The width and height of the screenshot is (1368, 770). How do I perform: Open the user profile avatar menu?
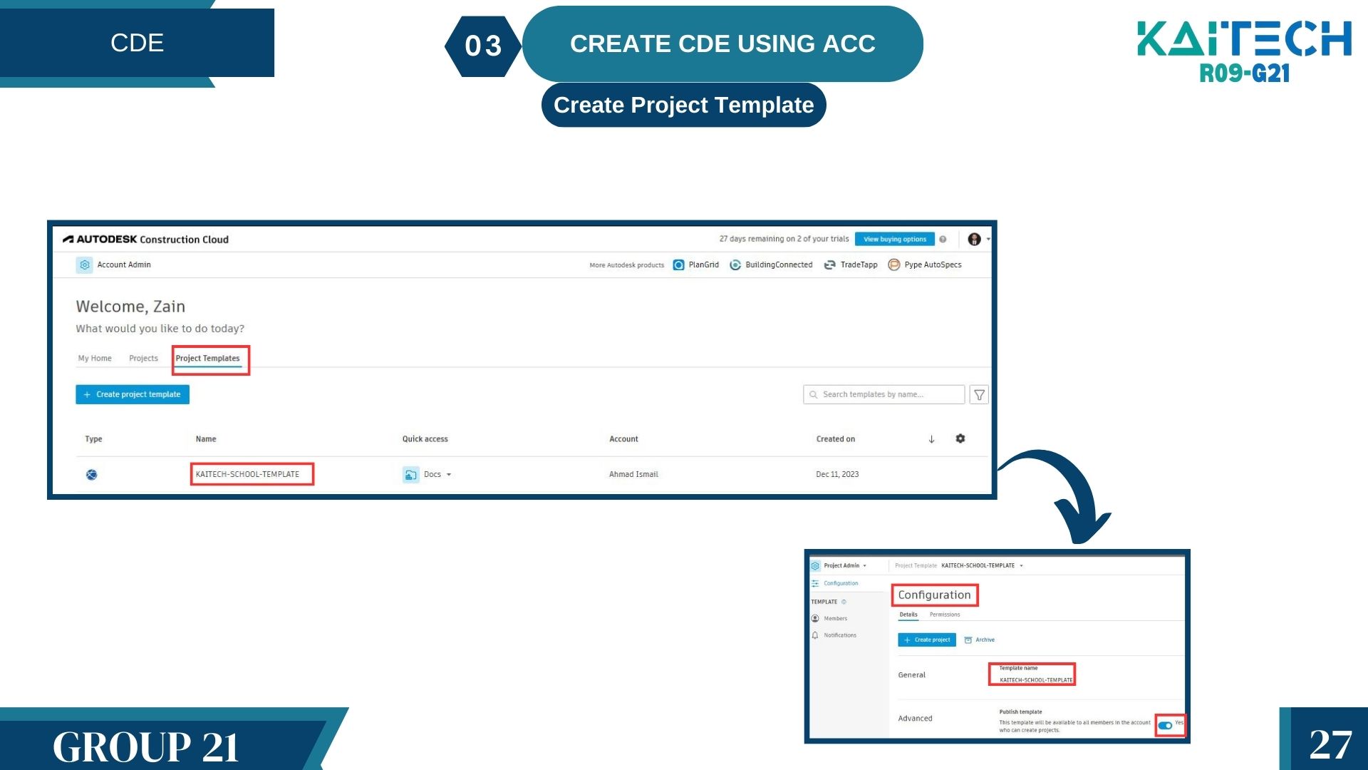coord(975,240)
